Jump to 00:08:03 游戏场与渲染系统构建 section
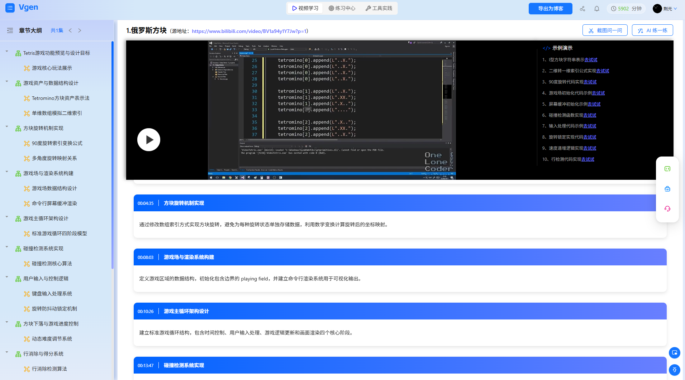The height and width of the screenshot is (380, 685). (400, 257)
